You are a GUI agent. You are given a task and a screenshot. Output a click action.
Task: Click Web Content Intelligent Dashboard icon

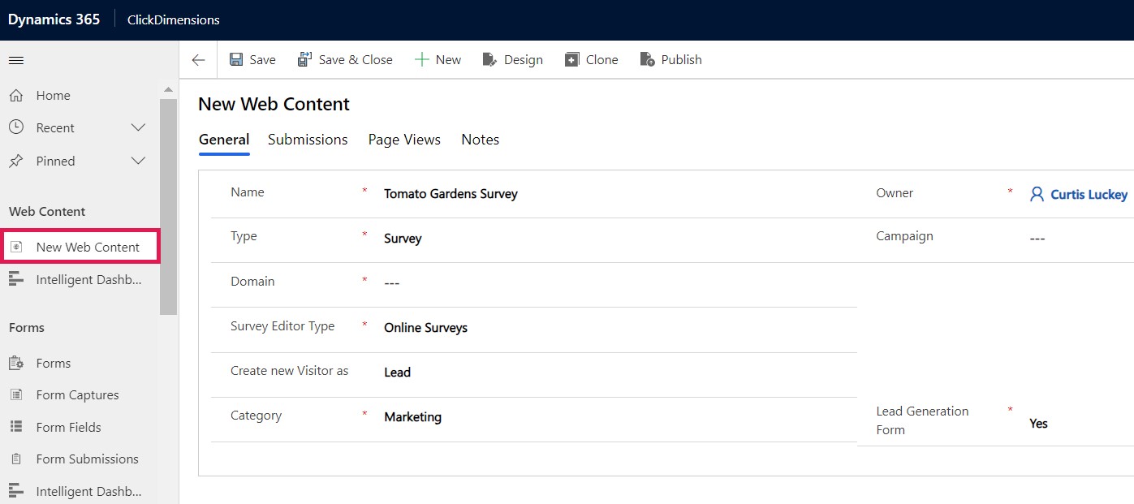[16, 279]
